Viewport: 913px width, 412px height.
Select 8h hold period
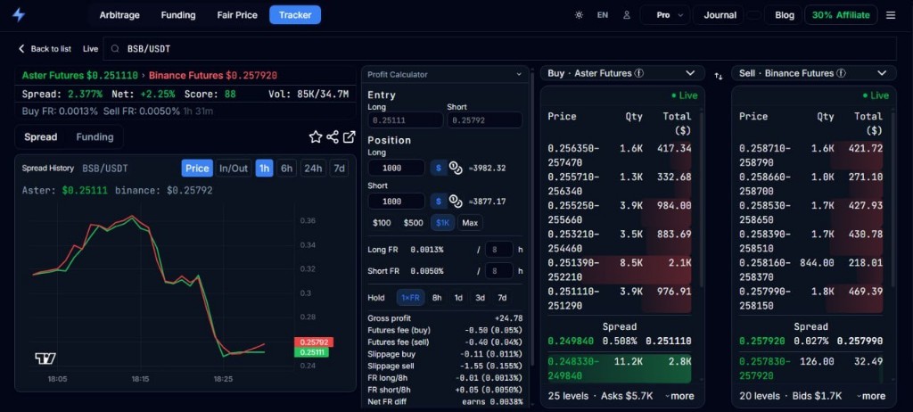437,298
